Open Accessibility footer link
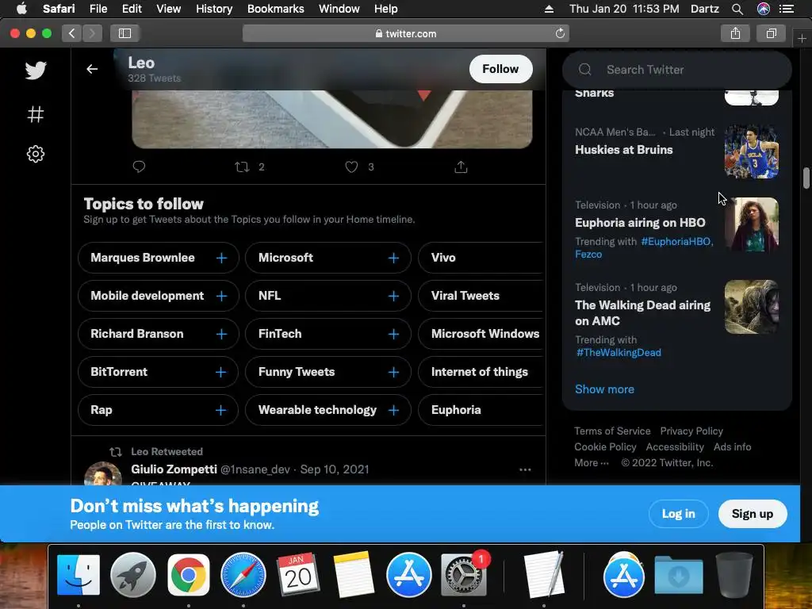812x609 pixels. click(x=675, y=447)
